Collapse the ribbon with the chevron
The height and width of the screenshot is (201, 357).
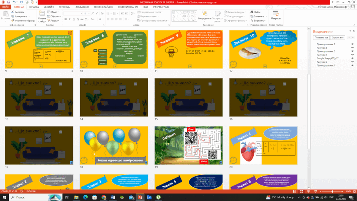click(354, 25)
